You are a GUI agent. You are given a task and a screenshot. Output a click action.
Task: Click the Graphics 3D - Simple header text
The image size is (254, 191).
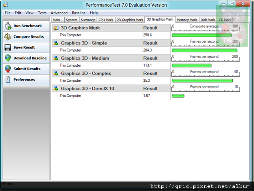pos(84,43)
